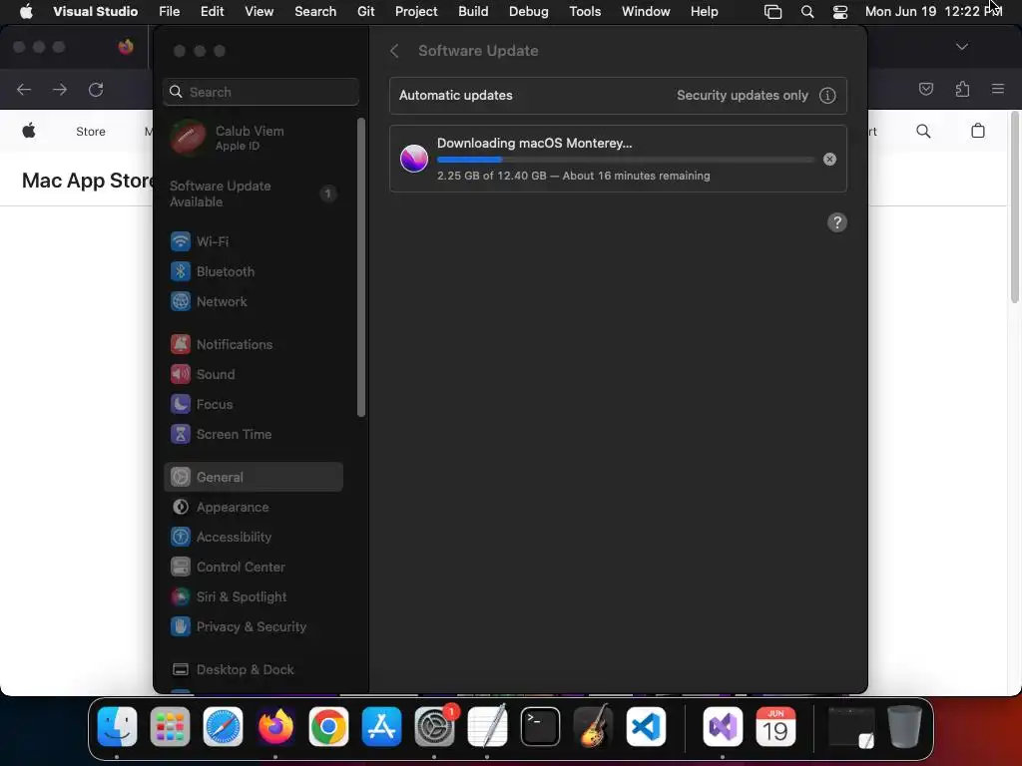Click the settings sidebar scrollbar
The image size is (1022, 766).
[361, 267]
